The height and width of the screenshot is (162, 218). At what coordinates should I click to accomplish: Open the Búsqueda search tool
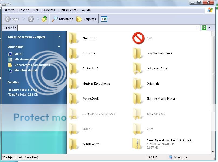(x=62, y=19)
